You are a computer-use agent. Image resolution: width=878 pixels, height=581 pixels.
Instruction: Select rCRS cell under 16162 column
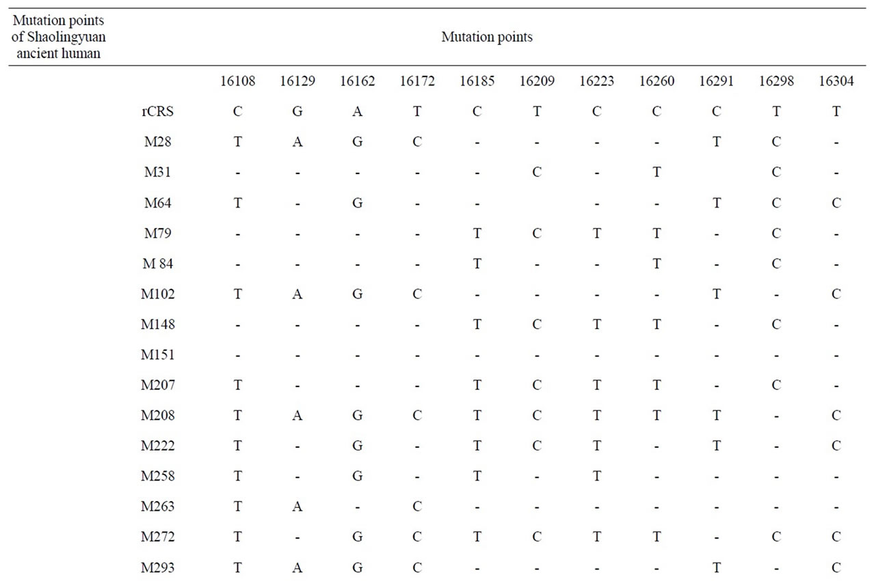pyautogui.click(x=357, y=112)
